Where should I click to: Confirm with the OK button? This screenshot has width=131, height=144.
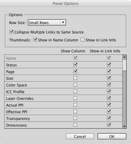[112, 136]
